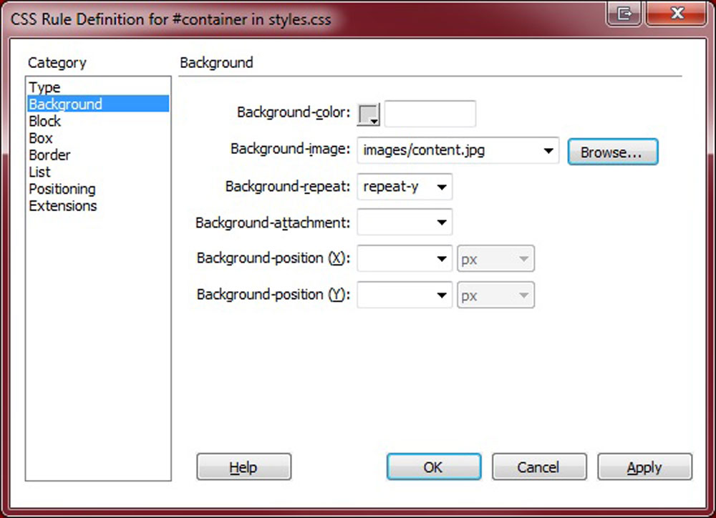Select the Block category
716x518 pixels.
point(44,122)
